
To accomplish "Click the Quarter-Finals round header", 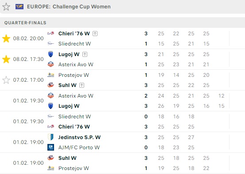I will pyautogui.click(x=122, y=23).
